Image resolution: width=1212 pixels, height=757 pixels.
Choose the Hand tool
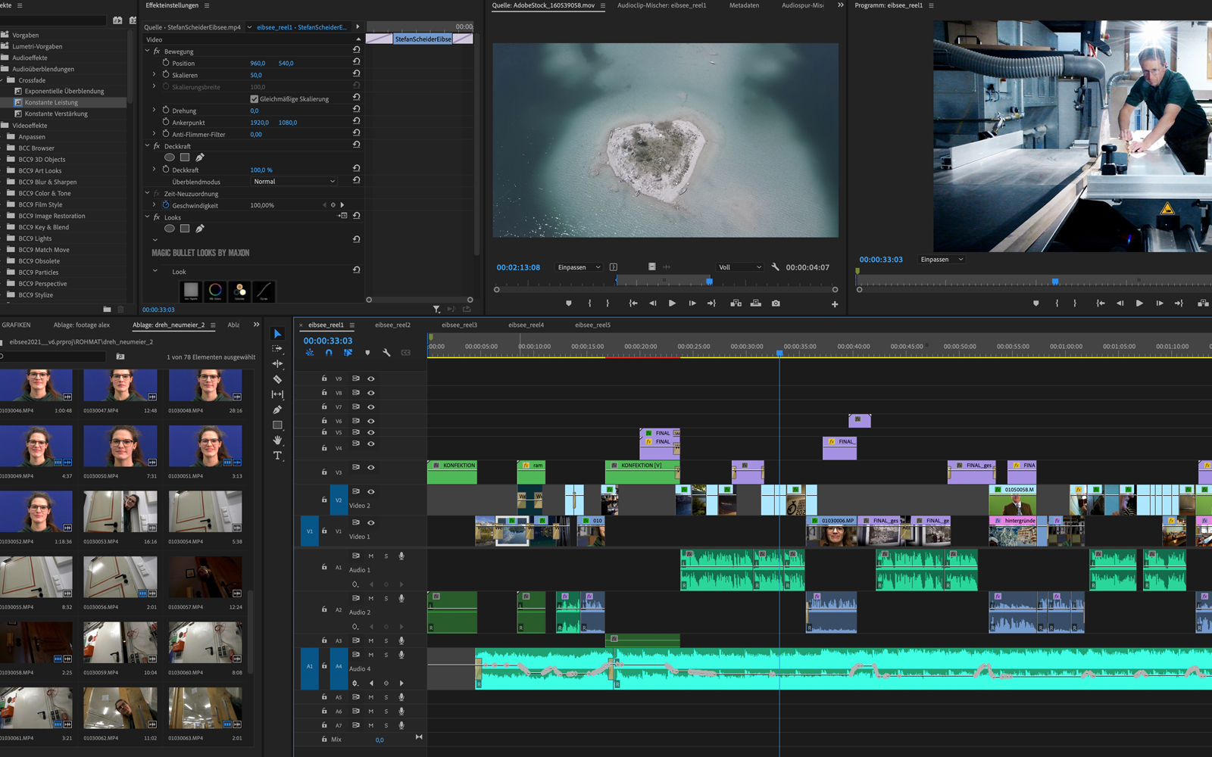(277, 440)
